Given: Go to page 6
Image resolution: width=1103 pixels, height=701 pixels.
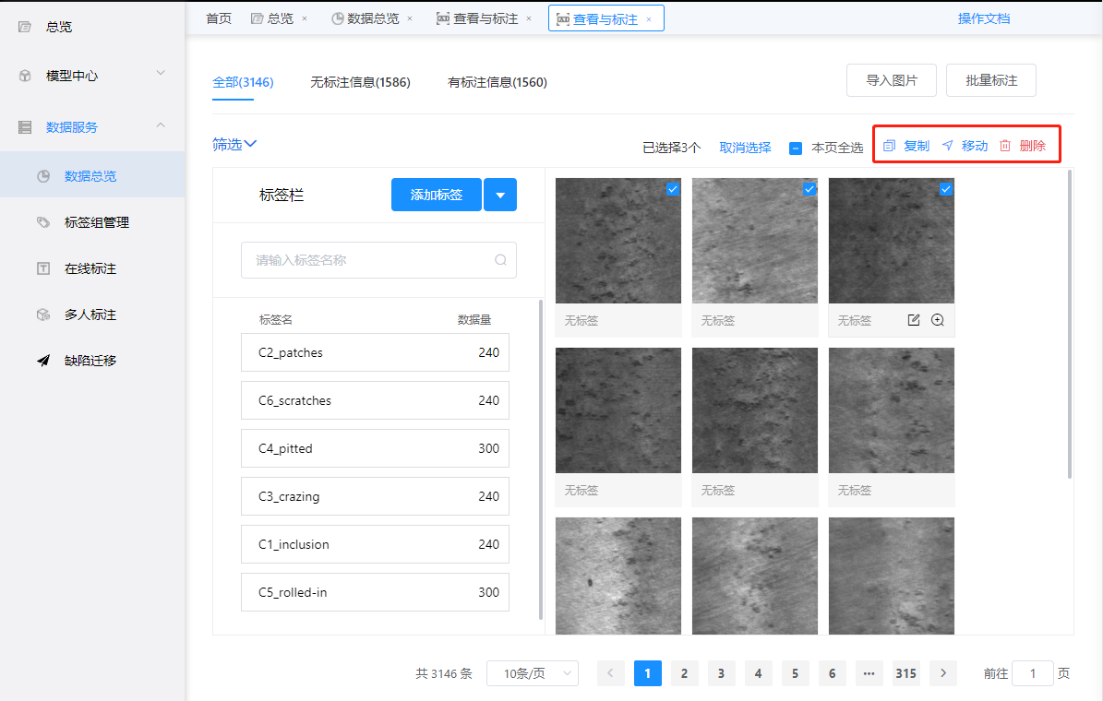Looking at the screenshot, I should pyautogui.click(x=833, y=673).
